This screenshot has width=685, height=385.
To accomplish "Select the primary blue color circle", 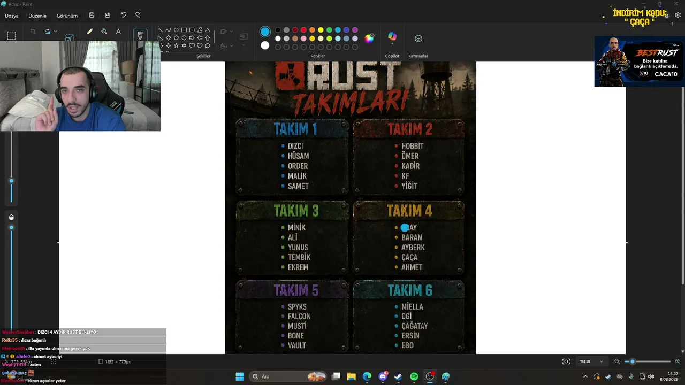I will (x=265, y=32).
